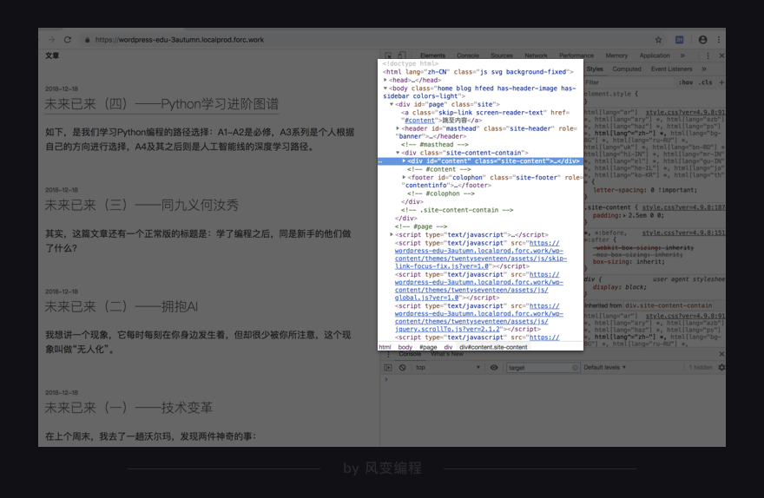Open article 未来已来（三）同九义何汝秀
The image size is (764, 498).
(142, 205)
